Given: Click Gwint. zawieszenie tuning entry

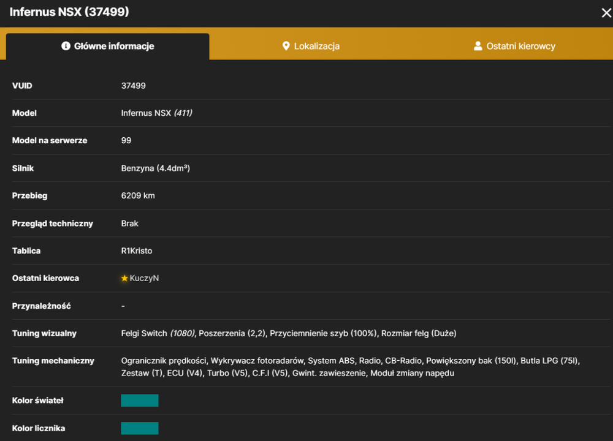Looking at the screenshot, I should pyautogui.click(x=329, y=373).
